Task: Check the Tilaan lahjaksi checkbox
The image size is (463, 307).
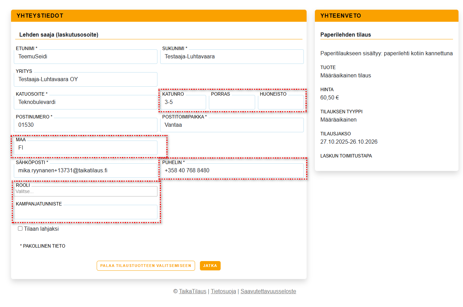Action: (20, 229)
